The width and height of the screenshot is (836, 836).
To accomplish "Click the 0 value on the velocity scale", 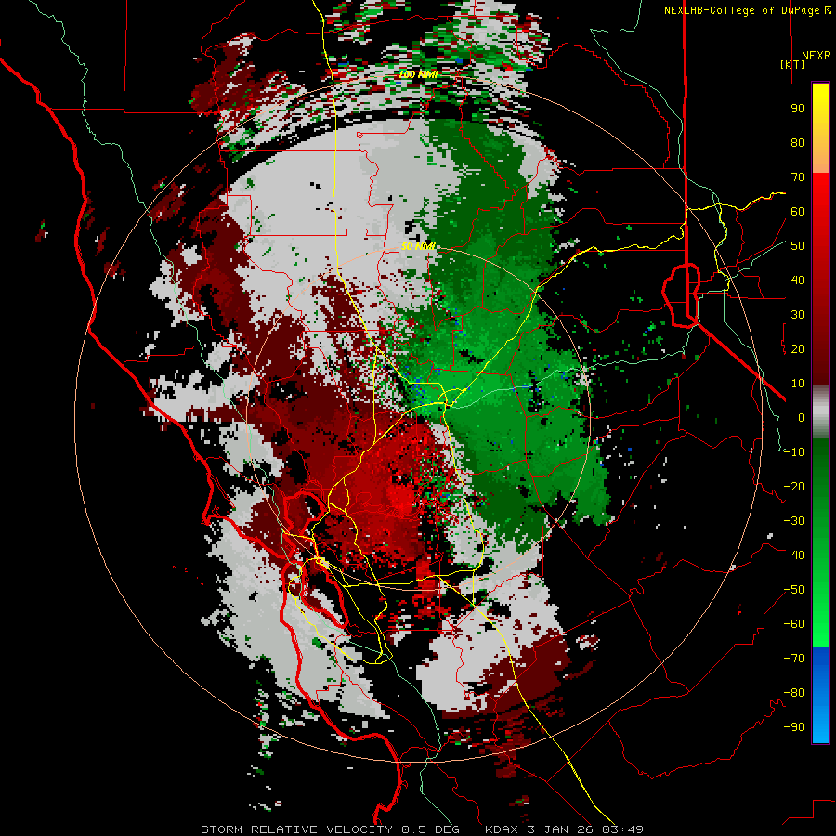I will click(x=802, y=418).
